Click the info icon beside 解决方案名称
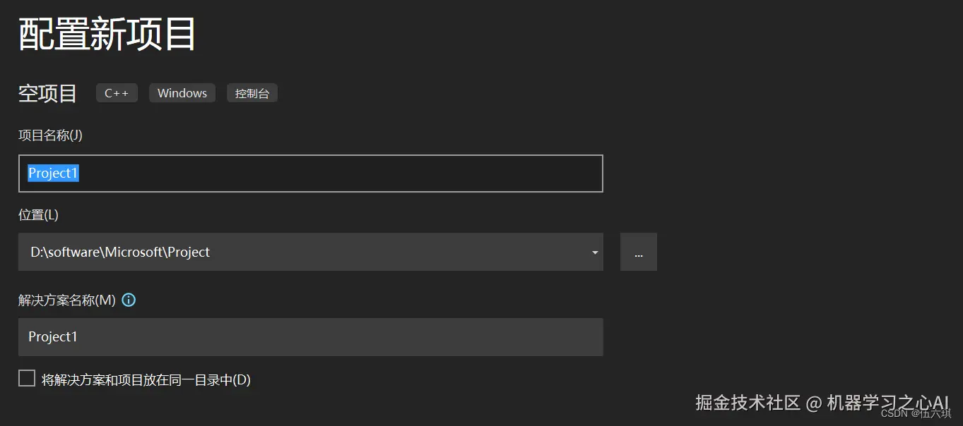The width and height of the screenshot is (963, 426). [x=129, y=300]
